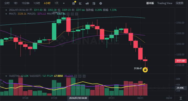The height and width of the screenshot is (101, 188).
Task: Open the chart display list options icon
Action: point(94,3)
